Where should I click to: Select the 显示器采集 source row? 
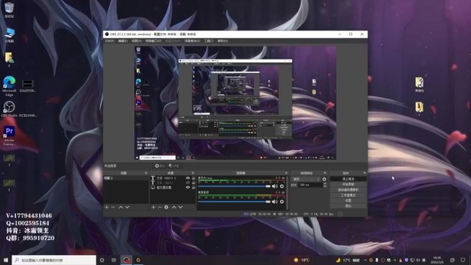pyautogui.click(x=173, y=187)
